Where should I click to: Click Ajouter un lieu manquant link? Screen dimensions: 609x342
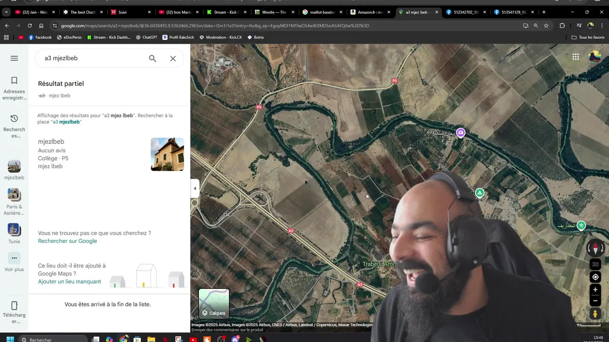[x=69, y=282]
